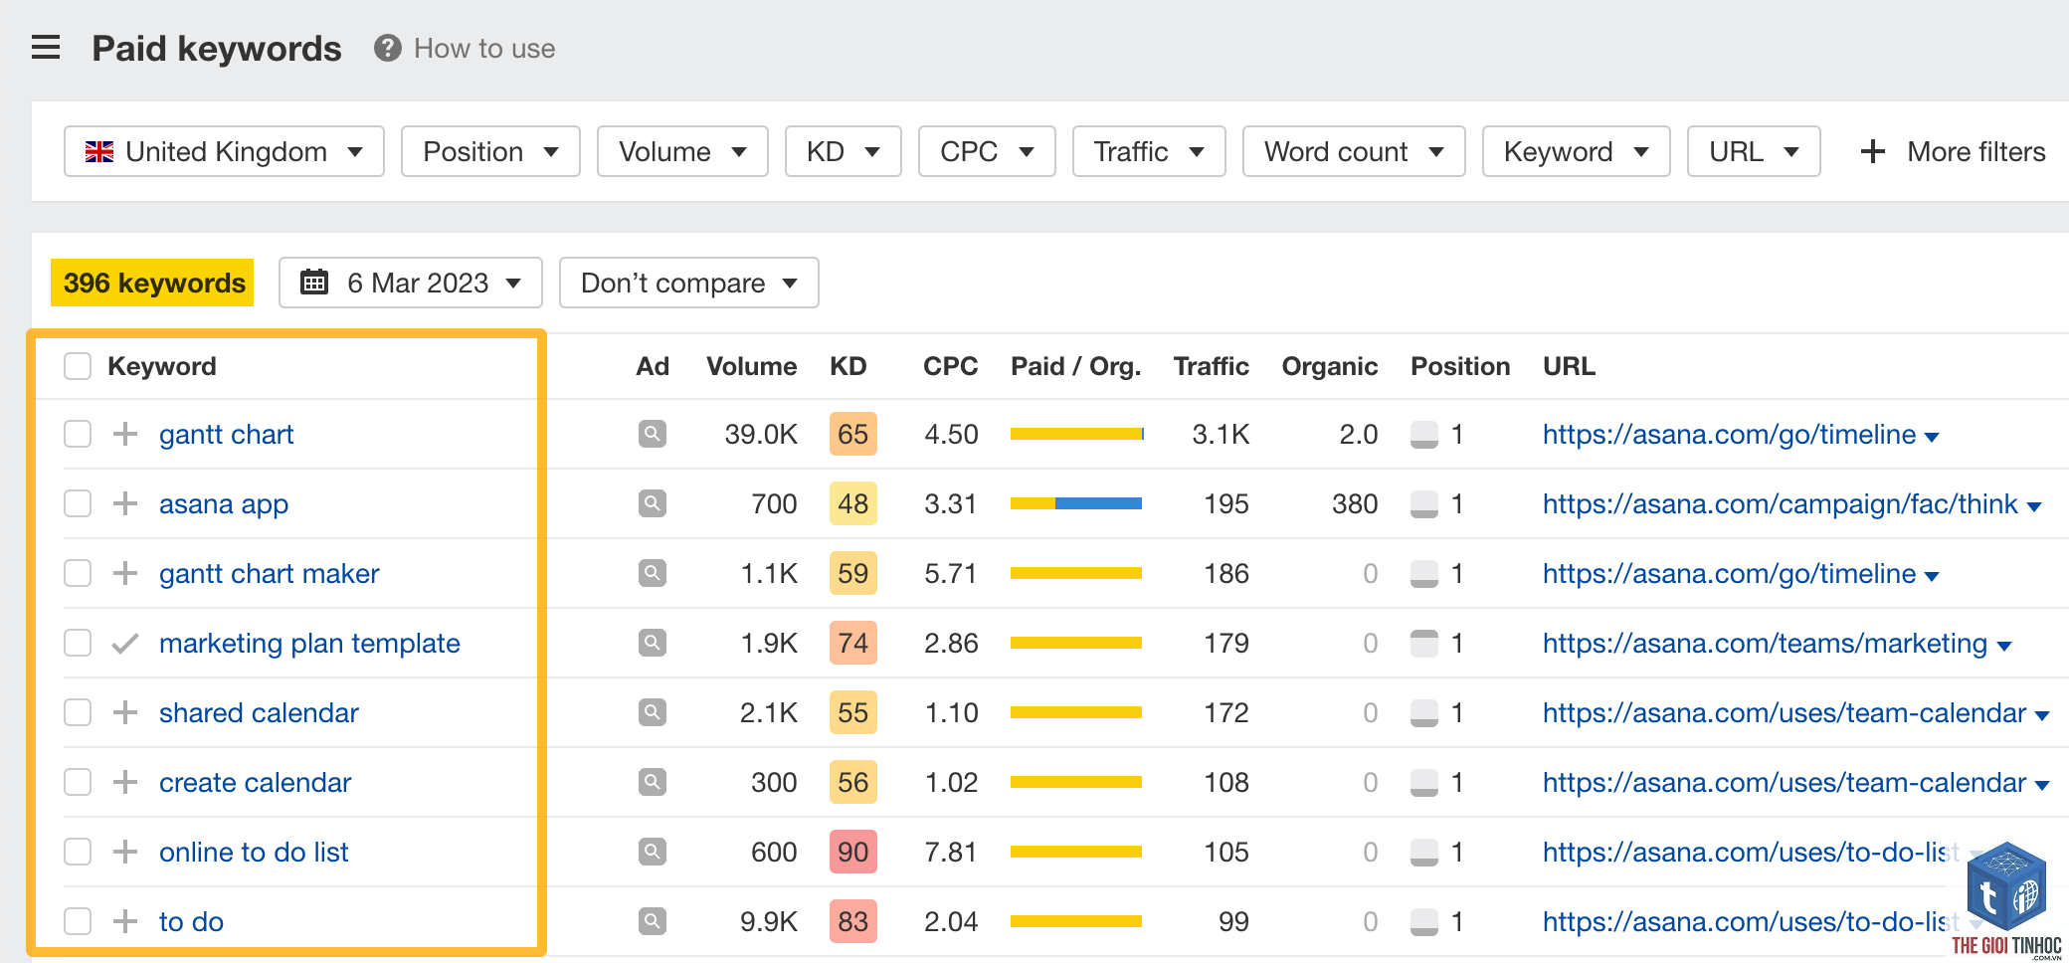Open the Traffic filter dropdown
This screenshot has width=2069, height=963.
click(1149, 151)
